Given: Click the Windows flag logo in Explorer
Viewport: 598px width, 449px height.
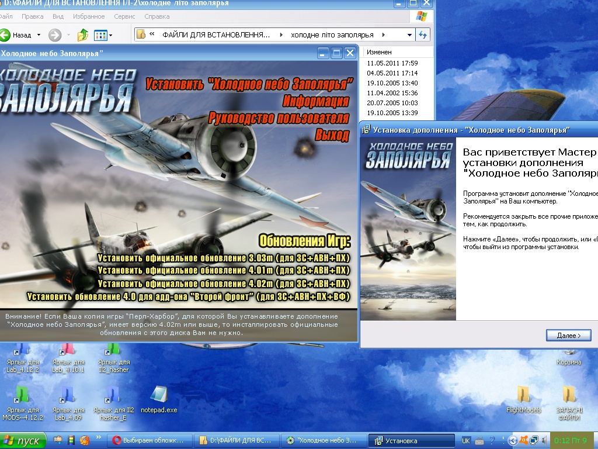Looking at the screenshot, I should 422,16.
